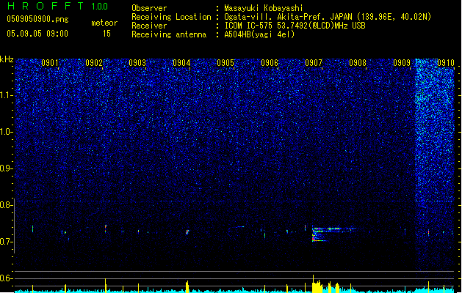Click the 1.1 kHz axis label
462x293 pixels.
pos(7,95)
